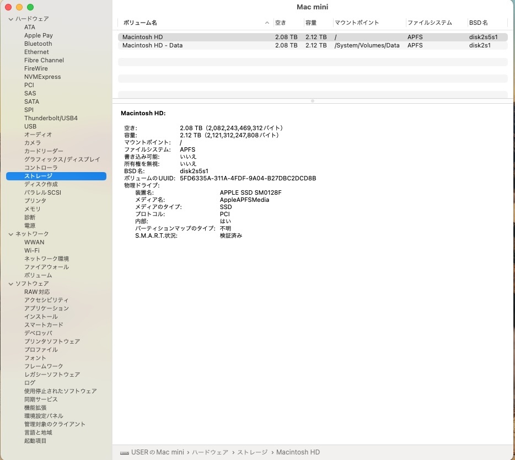Grab the split-pane divider handle dot
Image resolution: width=515 pixels, height=460 pixels.
point(313,101)
